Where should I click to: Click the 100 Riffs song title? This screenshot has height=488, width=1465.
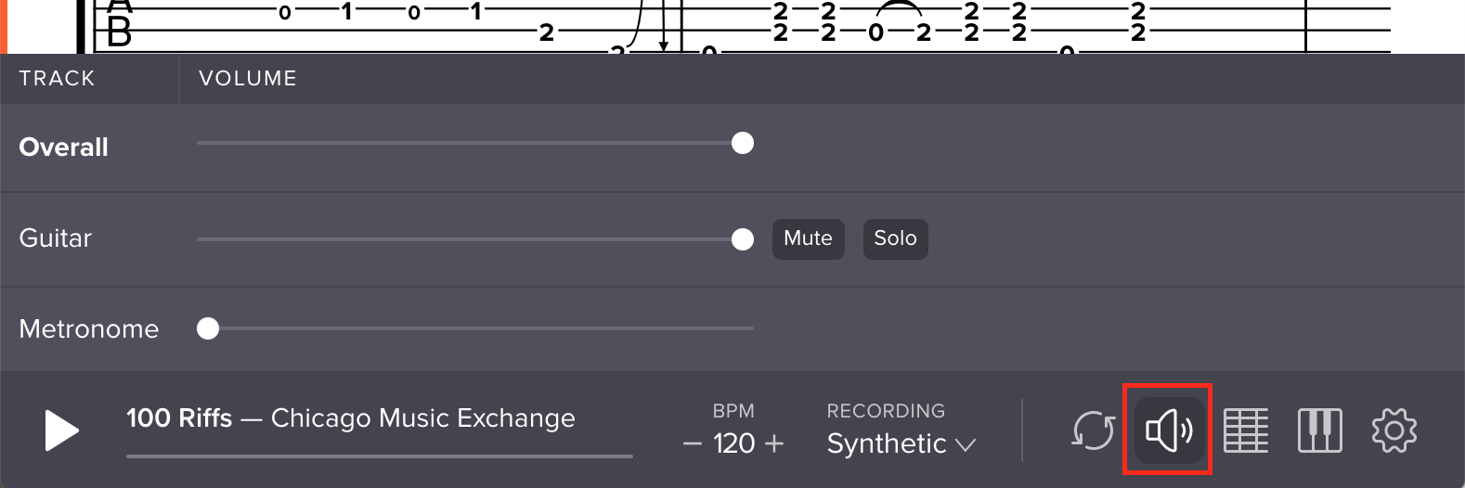[x=179, y=418]
